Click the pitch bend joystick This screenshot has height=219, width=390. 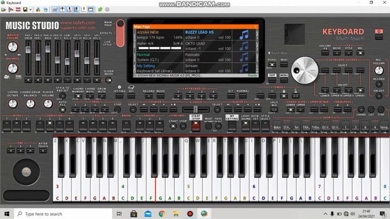(26, 172)
